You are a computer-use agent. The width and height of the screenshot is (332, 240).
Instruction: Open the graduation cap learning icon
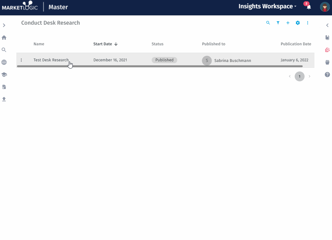coord(4,75)
